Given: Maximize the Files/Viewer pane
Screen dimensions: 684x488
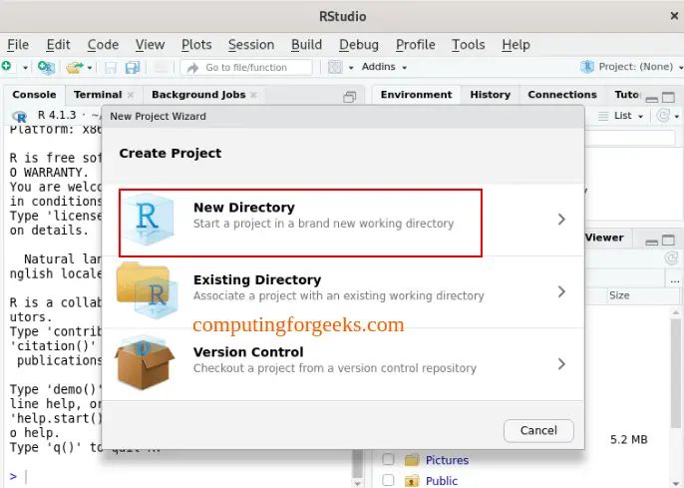Looking at the screenshot, I should tap(668, 241).
